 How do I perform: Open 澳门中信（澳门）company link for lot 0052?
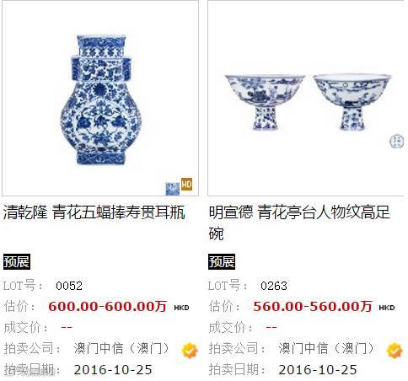[x=121, y=349]
